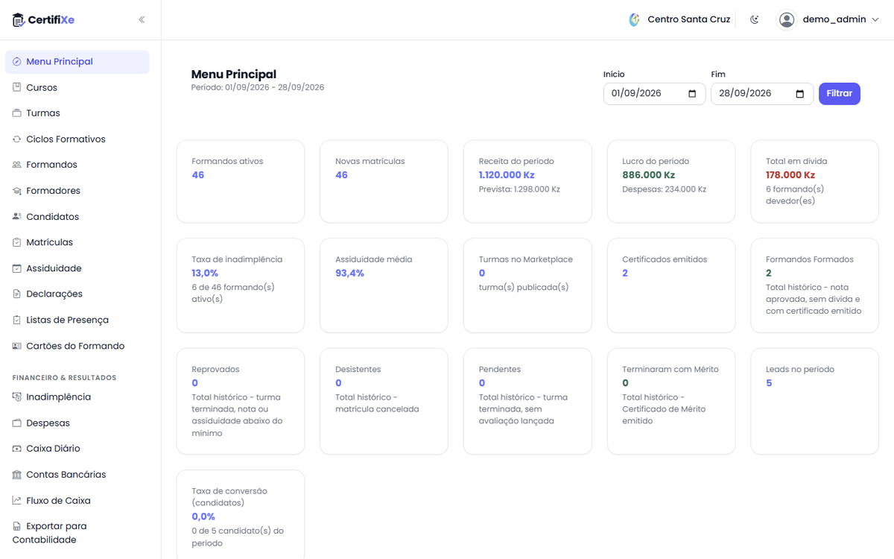Click the Receita do período value 1.120.000 Kz

(x=507, y=175)
